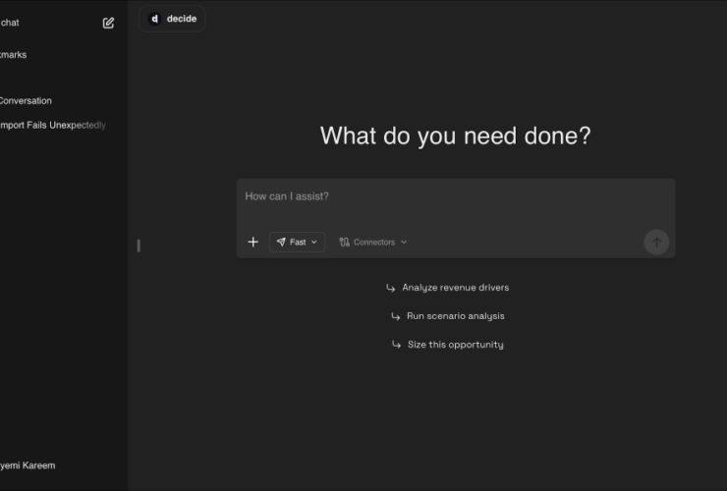Select the Analyze revenue drivers suggestion

point(455,288)
